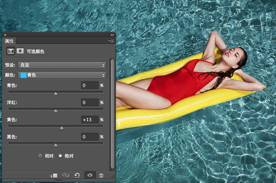Image resolution: width=276 pixels, height=183 pixels.
Task: Select the layer mask icon
Action: coord(20,51)
